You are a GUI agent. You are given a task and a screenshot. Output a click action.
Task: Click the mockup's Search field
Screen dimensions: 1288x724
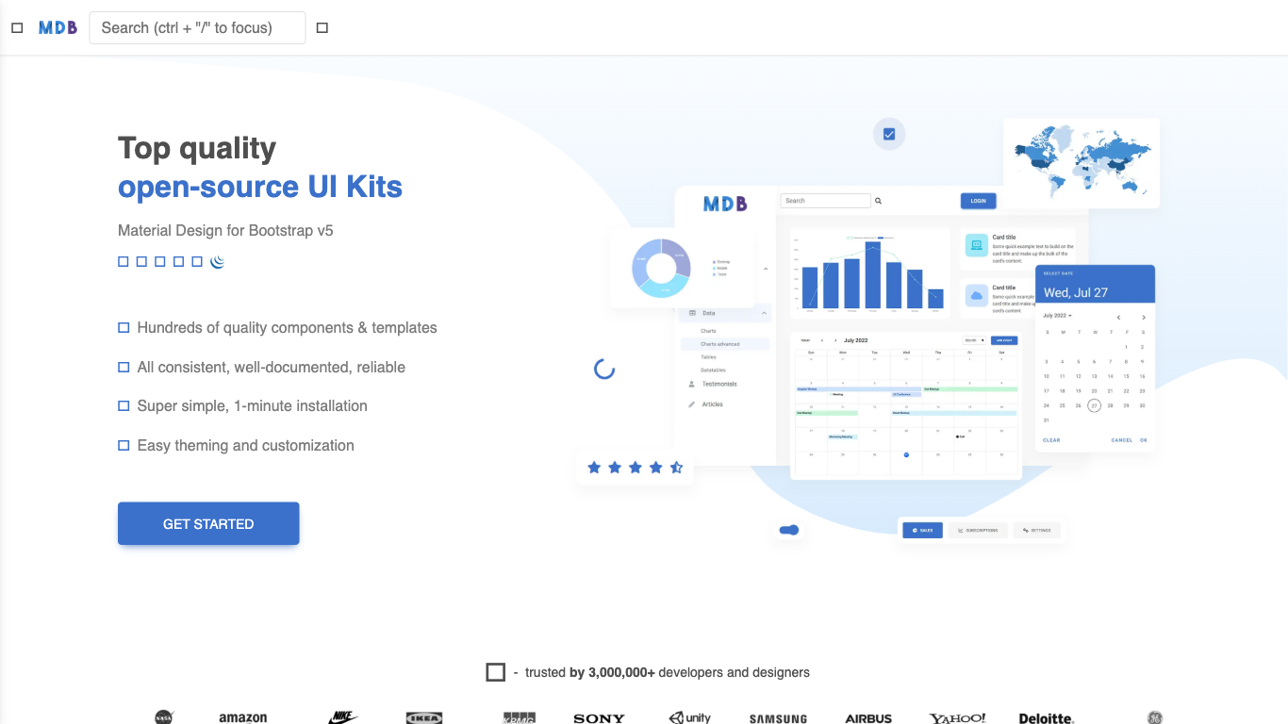tap(825, 201)
